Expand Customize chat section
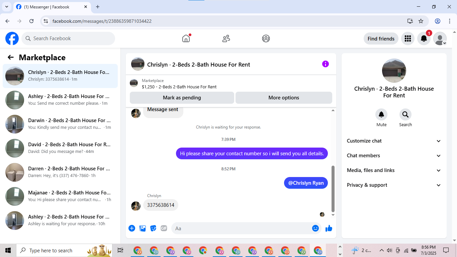 coord(394,141)
